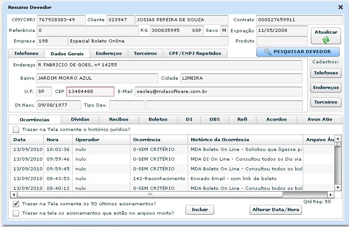
Task: Click the Empresa code field 198
Action: coord(52,41)
